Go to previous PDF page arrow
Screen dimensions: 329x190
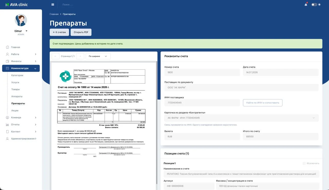click(55, 56)
